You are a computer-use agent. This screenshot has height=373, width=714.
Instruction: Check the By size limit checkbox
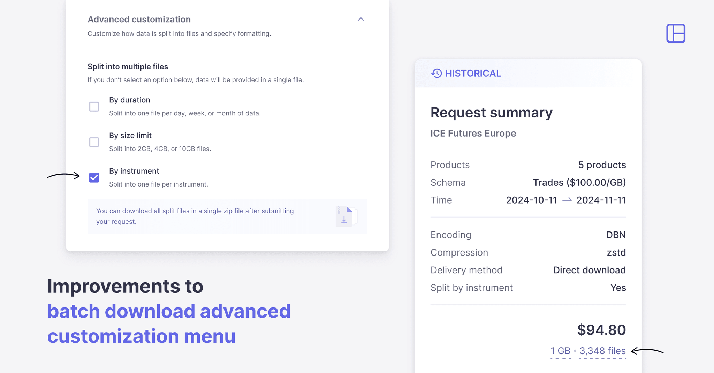(94, 142)
